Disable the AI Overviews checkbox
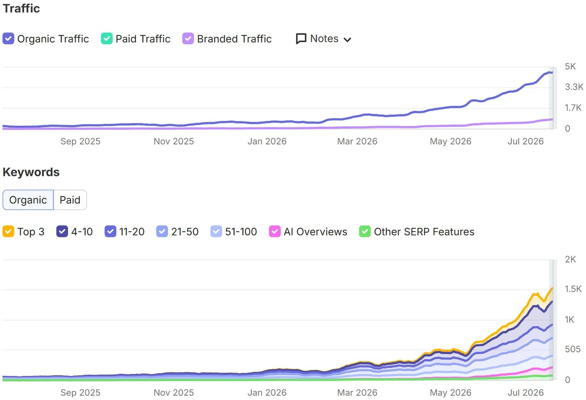Viewport: 586px width, 400px height. click(275, 231)
